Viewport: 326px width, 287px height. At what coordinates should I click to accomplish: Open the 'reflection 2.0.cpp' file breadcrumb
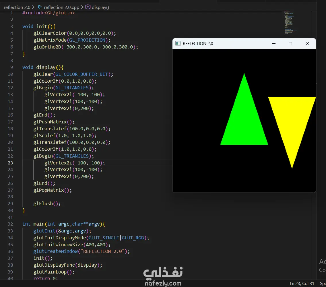[61, 7]
